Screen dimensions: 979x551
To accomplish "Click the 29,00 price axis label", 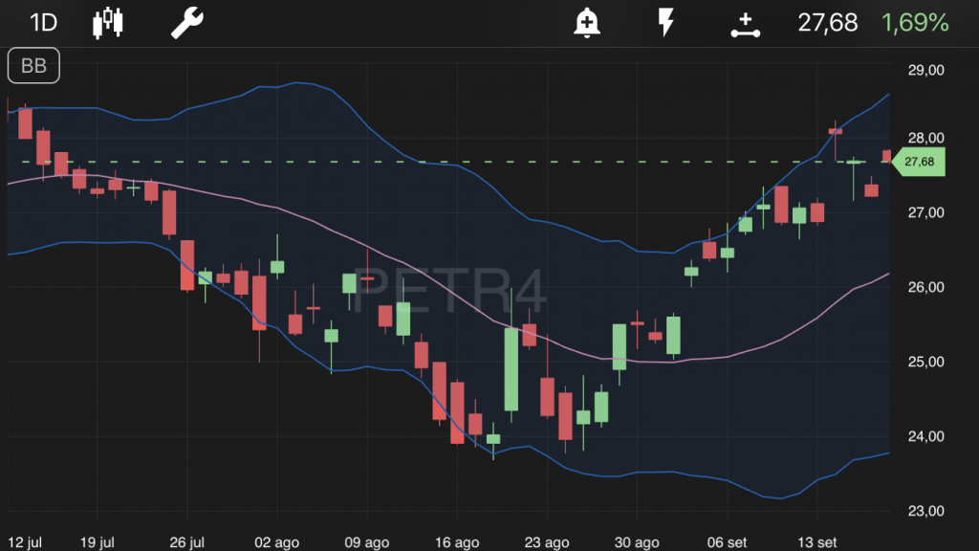I will 925,70.
